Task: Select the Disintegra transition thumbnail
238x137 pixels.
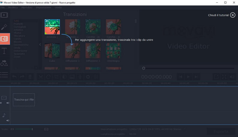Action: pyautogui.click(x=113, y=51)
